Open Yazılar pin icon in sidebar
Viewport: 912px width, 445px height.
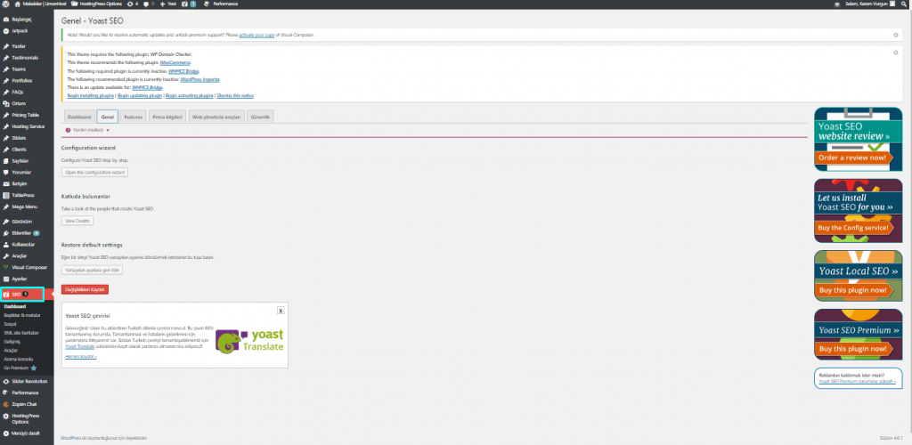point(6,46)
